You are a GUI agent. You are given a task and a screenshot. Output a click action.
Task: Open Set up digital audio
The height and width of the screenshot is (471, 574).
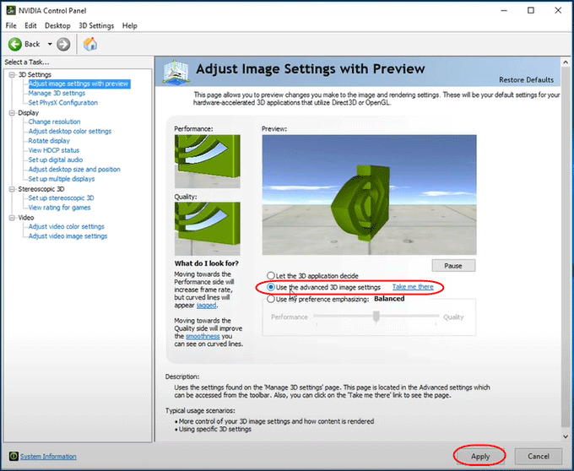pyautogui.click(x=56, y=160)
